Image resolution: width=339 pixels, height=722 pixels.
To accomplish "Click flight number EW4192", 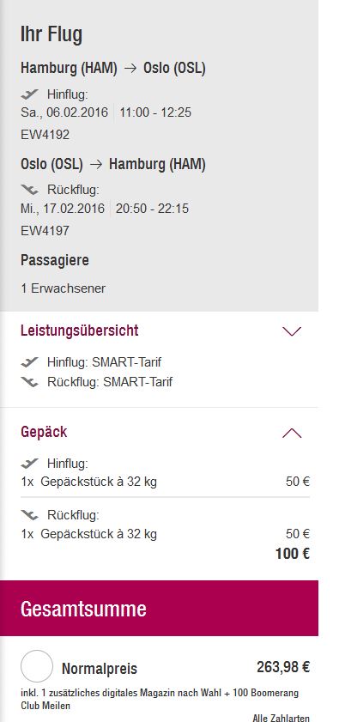I will 45,135.
